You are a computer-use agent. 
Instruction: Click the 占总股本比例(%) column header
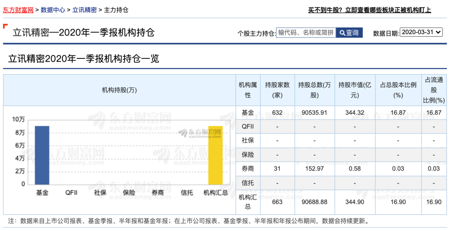tap(398, 90)
